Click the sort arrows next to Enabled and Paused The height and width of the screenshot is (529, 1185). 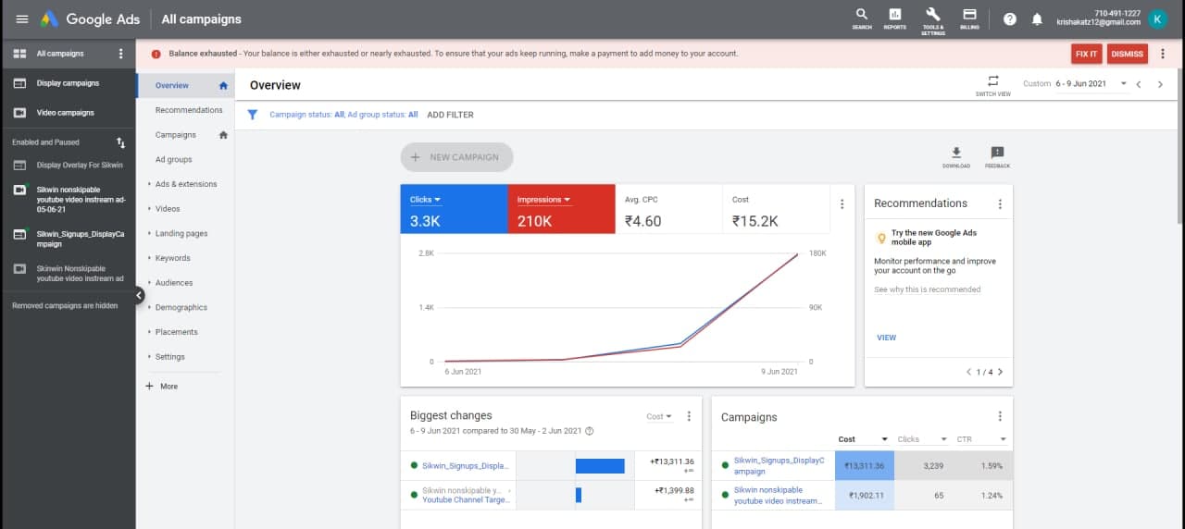coord(120,142)
